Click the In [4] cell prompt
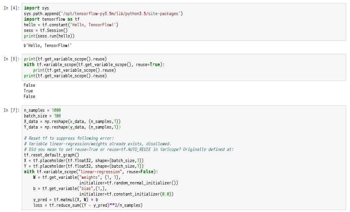Viewport: 350px width, 212px height. pos(12,8)
